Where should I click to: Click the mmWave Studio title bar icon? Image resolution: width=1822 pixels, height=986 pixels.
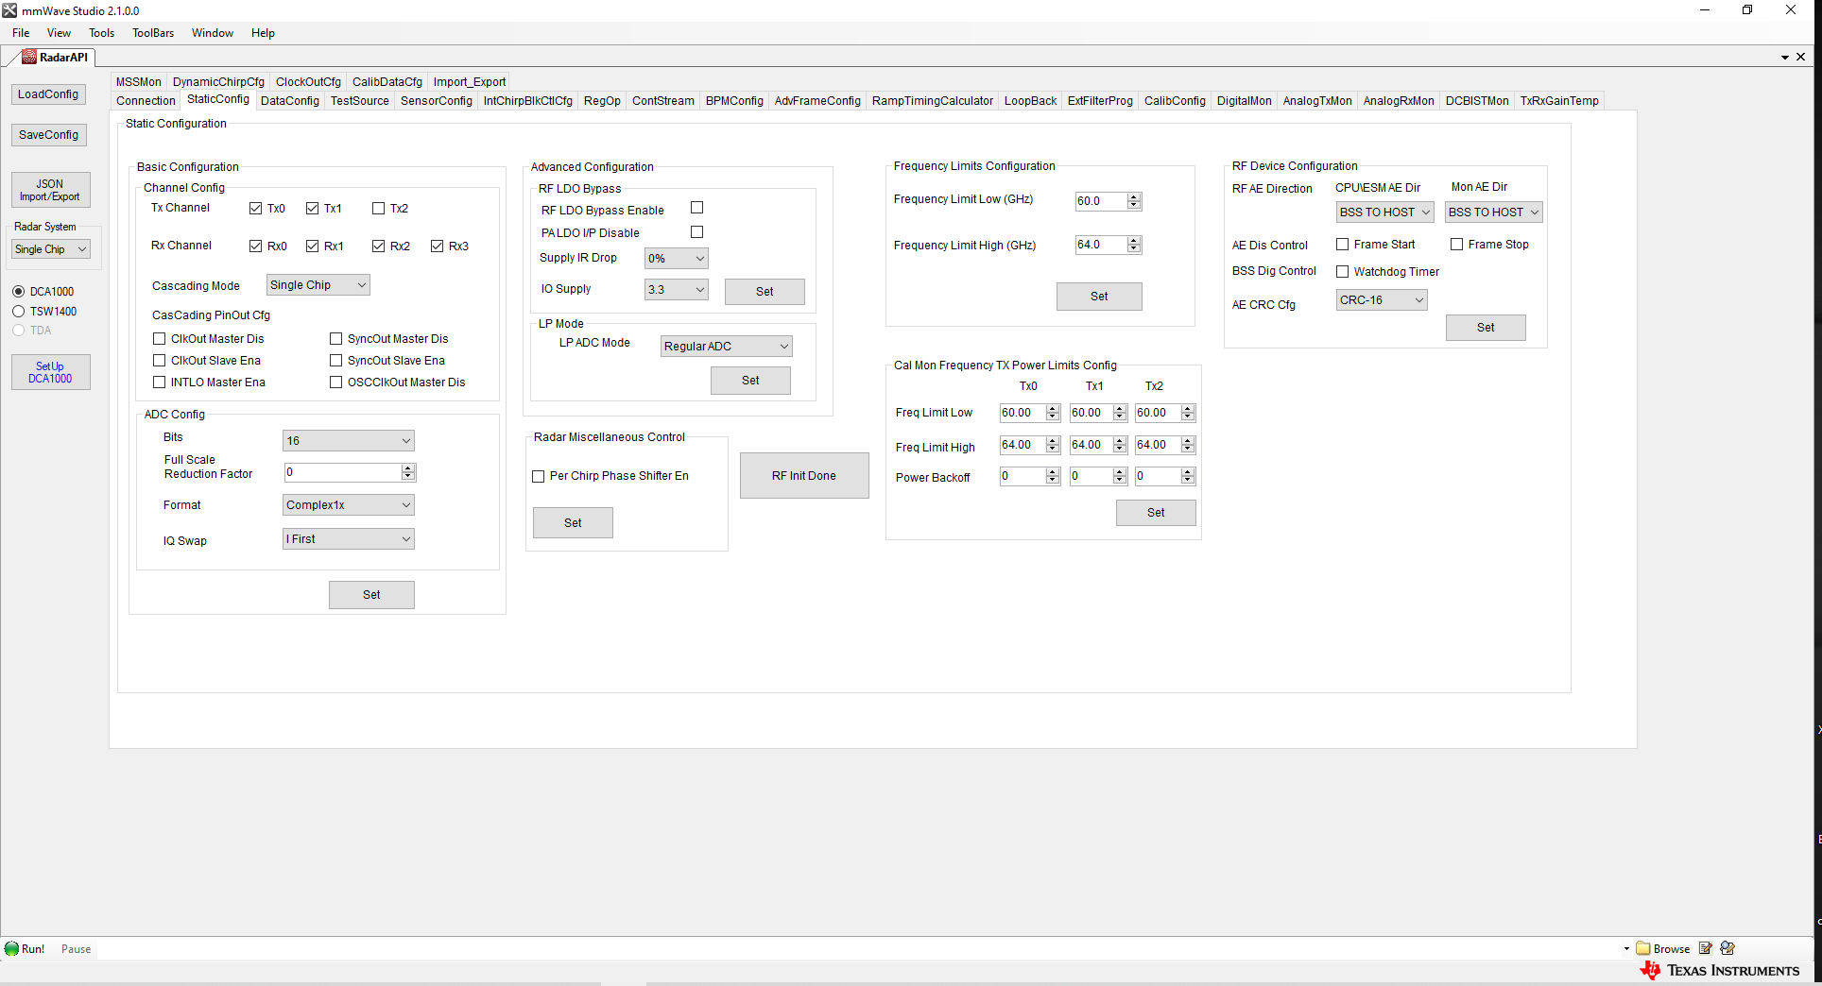point(9,10)
